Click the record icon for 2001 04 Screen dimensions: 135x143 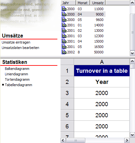click(x=64, y=41)
